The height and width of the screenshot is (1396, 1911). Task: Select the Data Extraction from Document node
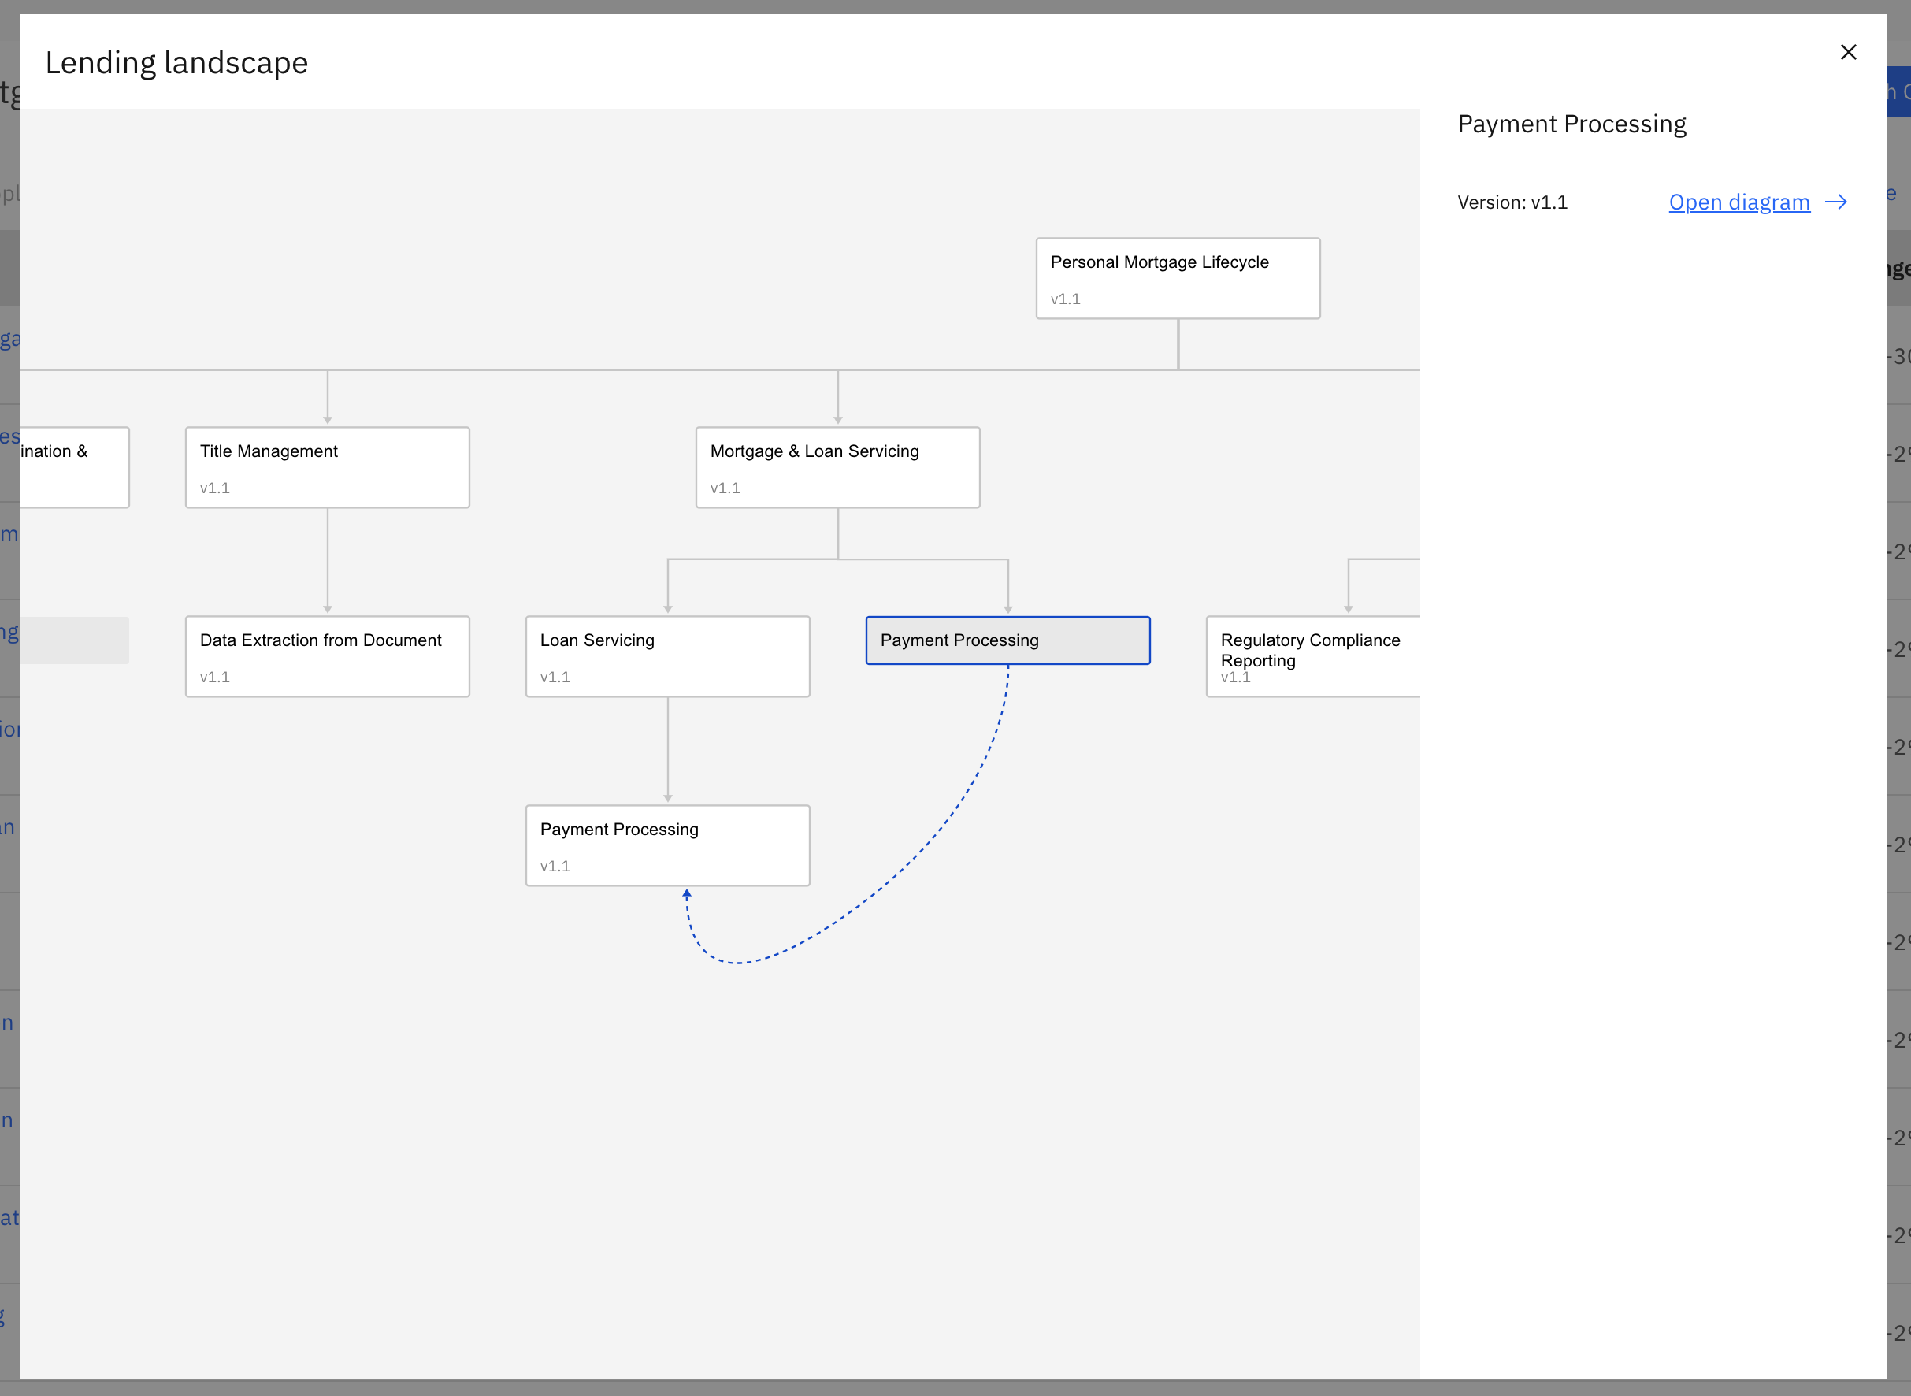(327, 655)
